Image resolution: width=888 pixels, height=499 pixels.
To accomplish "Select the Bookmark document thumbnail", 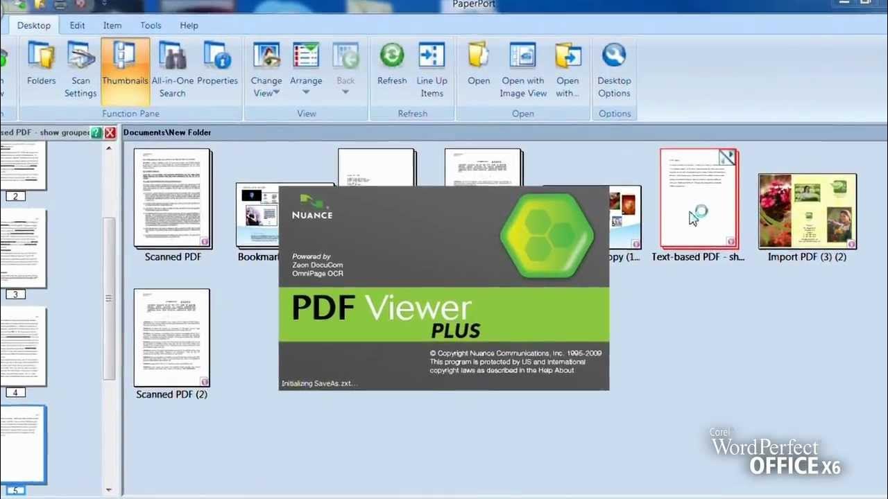I will point(257,215).
